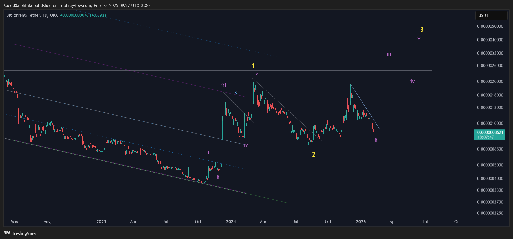Click the 2024 year label on time axis

pyautogui.click(x=231, y=222)
